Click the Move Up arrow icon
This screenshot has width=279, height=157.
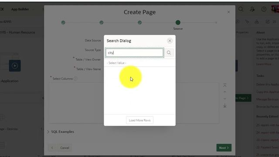[x=225, y=92]
